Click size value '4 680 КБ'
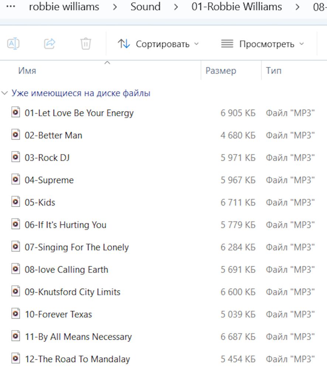 coord(238,135)
